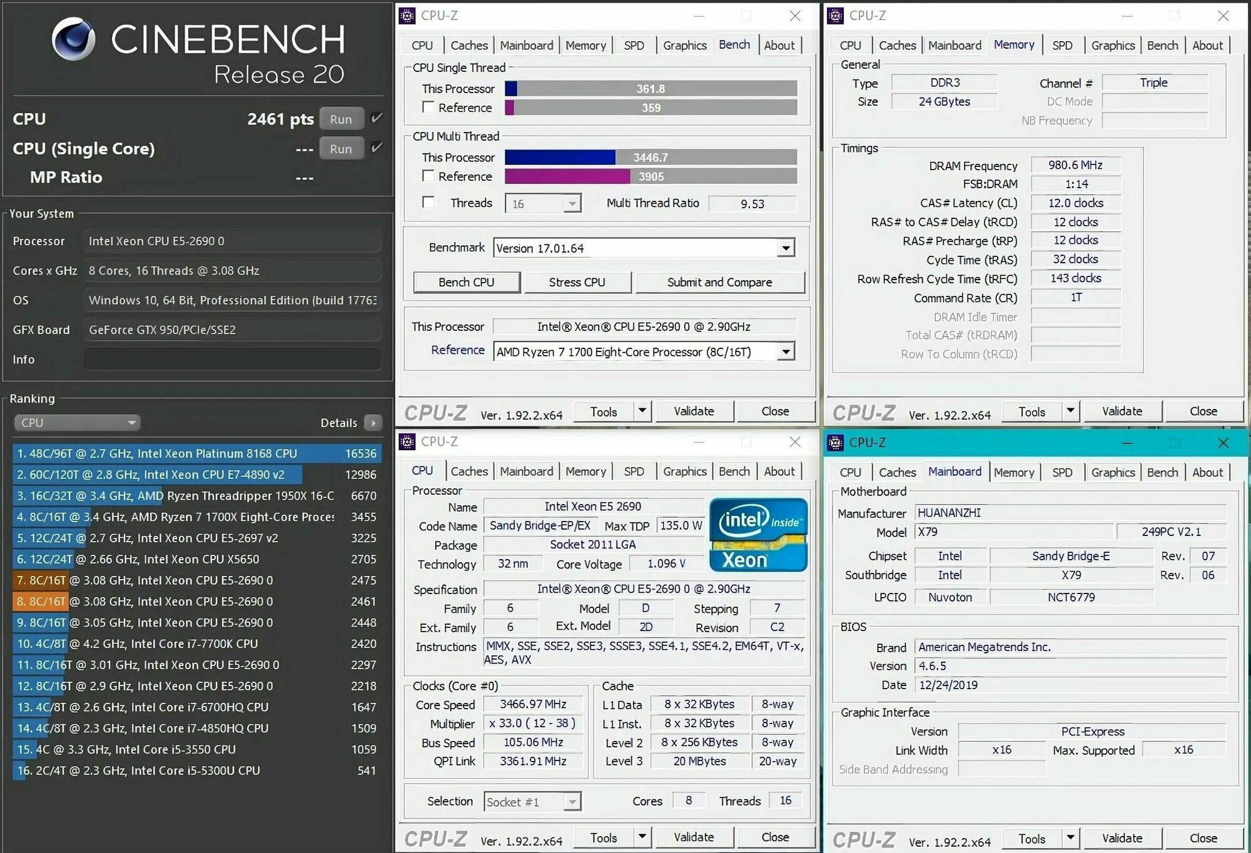
Task: Tick the Threads checkbox
Action: tap(428, 202)
